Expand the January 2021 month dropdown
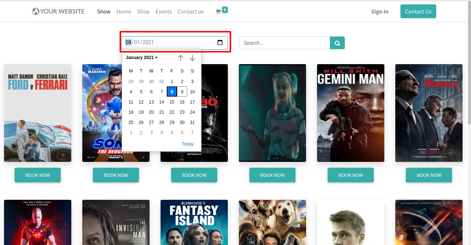471x245 pixels. pyautogui.click(x=142, y=58)
